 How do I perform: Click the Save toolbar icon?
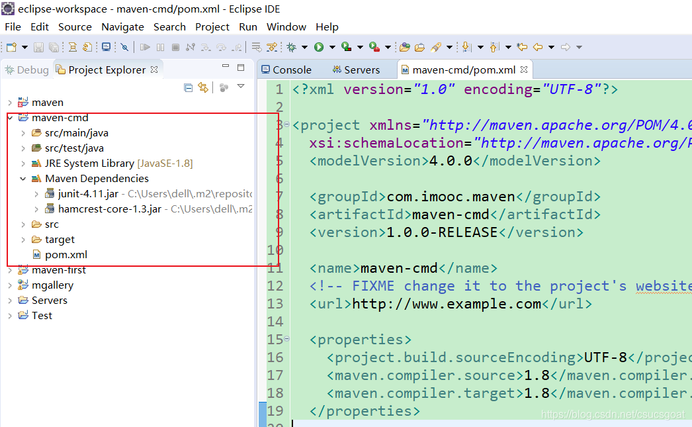coord(38,47)
